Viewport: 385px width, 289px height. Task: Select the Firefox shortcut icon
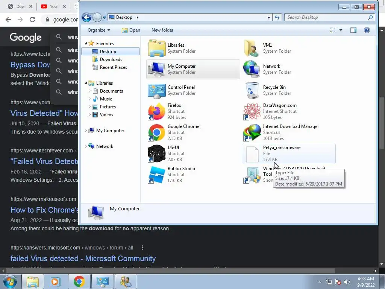coord(157,111)
